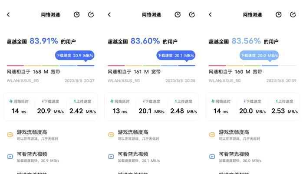Click the 168 M bandwidth equivalent text
The height and width of the screenshot is (174, 303).
click(33, 72)
